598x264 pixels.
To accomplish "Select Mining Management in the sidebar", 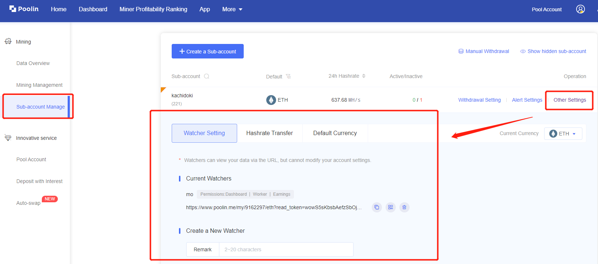I will [x=39, y=85].
